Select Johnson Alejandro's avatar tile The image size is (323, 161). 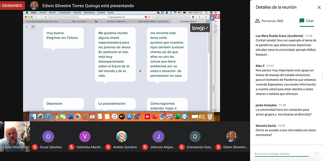click(x=158, y=136)
